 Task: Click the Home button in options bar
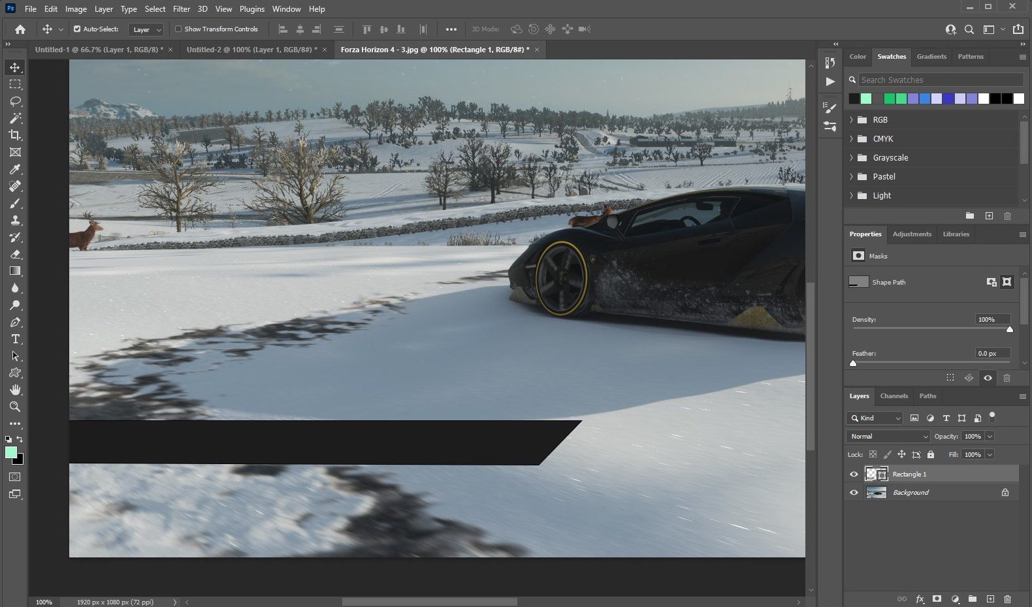pyautogui.click(x=20, y=29)
